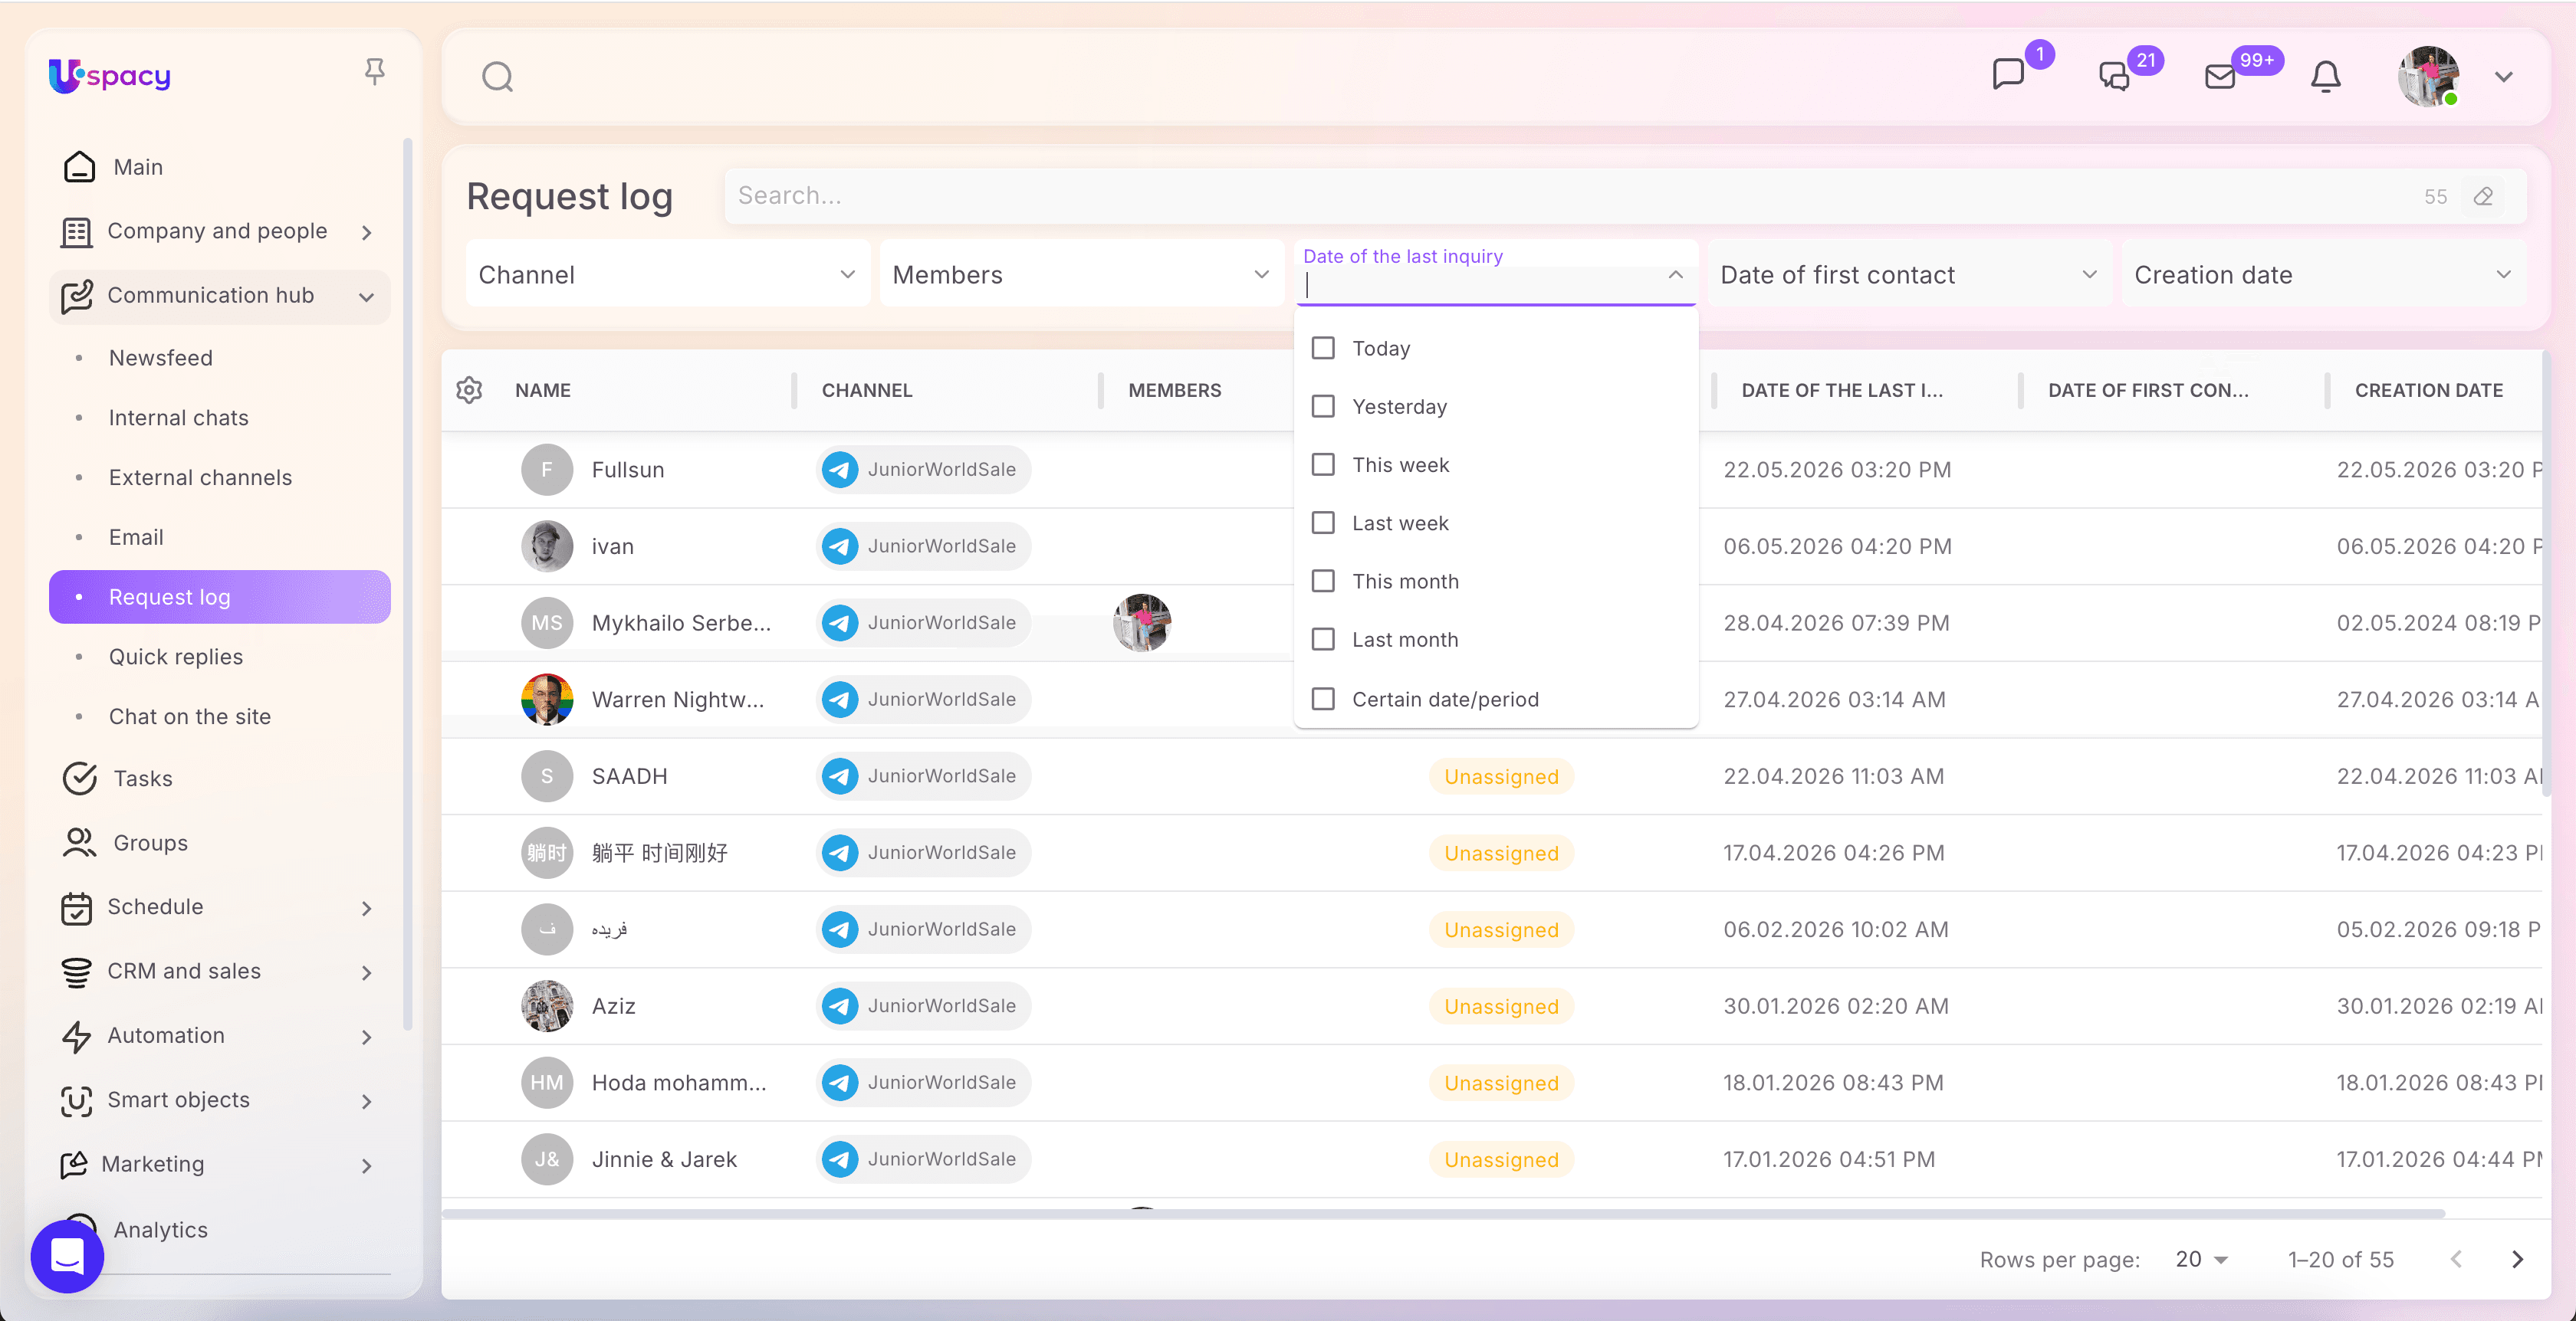Click Automation lightning icon
Viewport: 2576px width, 1321px height.
coord(76,1036)
